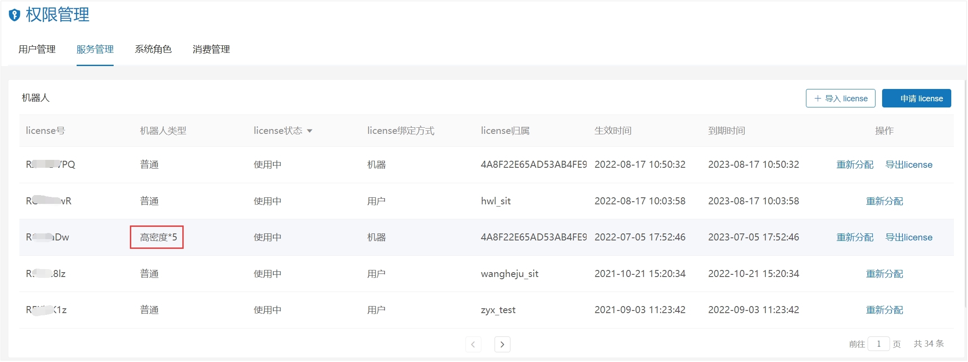Screen dimensions: 968x362
Task: Click the license状态 column header
Action: coord(278,131)
